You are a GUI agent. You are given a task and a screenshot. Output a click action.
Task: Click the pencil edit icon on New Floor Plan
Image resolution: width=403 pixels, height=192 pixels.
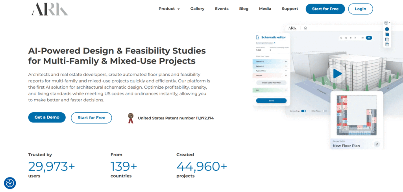click(x=377, y=144)
